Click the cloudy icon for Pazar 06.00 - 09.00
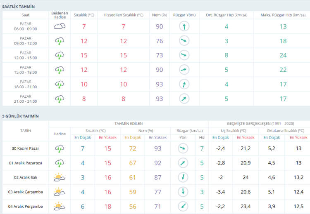310x214 pixels. tap(60, 26)
